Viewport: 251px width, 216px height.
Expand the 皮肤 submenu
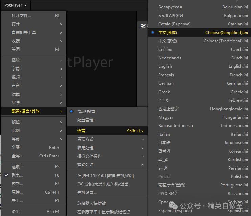click(x=16, y=103)
